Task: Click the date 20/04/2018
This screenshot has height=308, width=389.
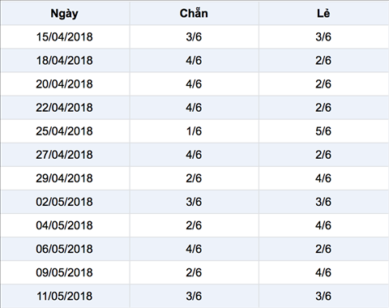Action: coord(64,83)
